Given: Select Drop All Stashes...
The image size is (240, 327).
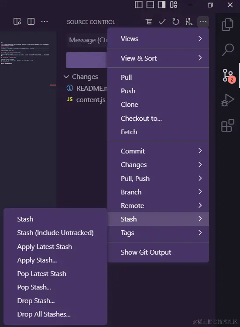Looking at the screenshot, I should [55, 314].
